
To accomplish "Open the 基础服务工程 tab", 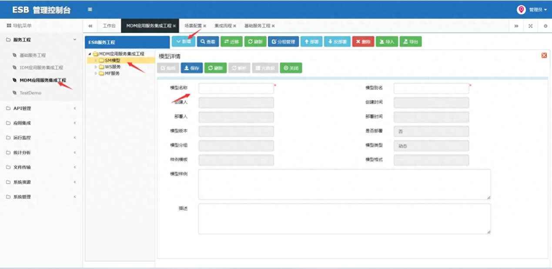I will pos(257,26).
